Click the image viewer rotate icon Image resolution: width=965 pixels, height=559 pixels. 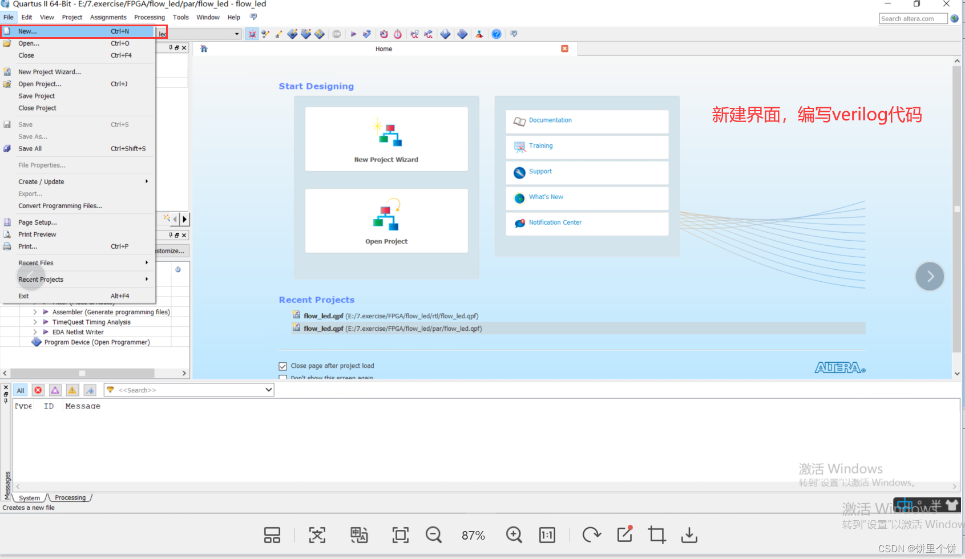click(x=592, y=535)
